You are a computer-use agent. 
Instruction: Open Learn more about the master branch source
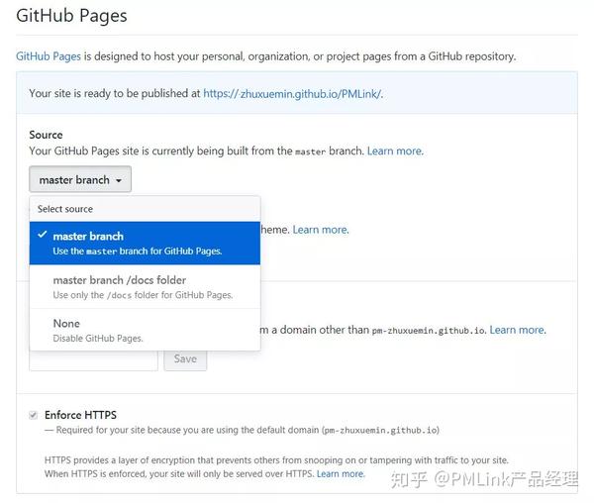click(x=394, y=151)
